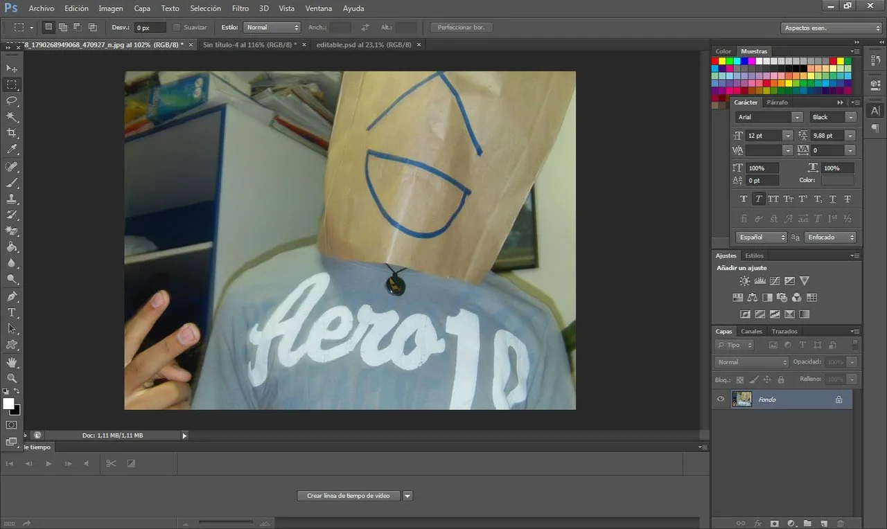Viewport: 887px width, 529px height.
Task: Select the Move tool
Action: tap(12, 69)
